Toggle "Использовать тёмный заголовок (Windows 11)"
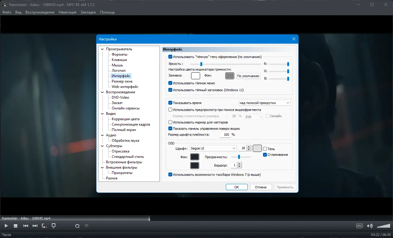The height and width of the screenshot is (238, 393). pyautogui.click(x=170, y=90)
